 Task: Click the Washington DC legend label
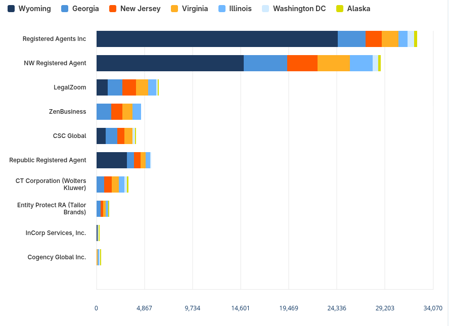point(299,9)
